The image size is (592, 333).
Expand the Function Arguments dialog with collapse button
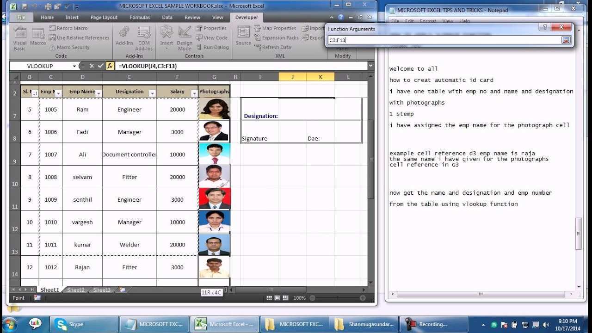566,40
